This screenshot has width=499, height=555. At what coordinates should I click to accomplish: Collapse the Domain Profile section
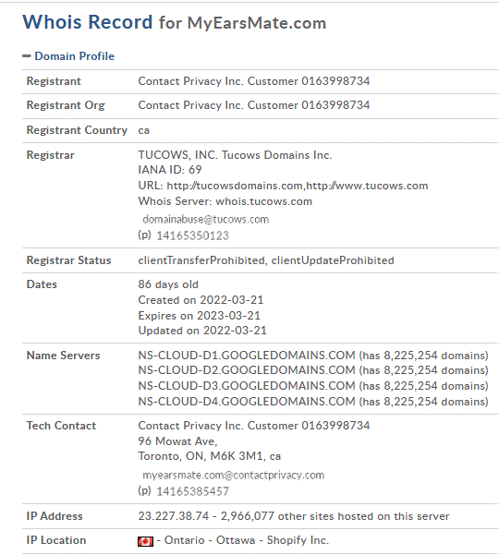coord(74,56)
